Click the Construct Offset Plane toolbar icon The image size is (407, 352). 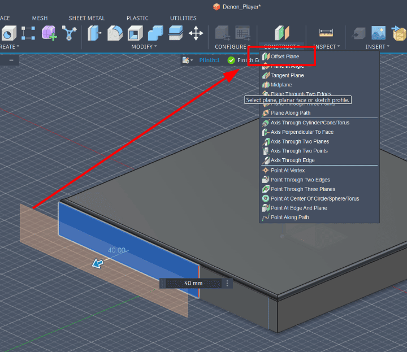[x=282, y=33]
